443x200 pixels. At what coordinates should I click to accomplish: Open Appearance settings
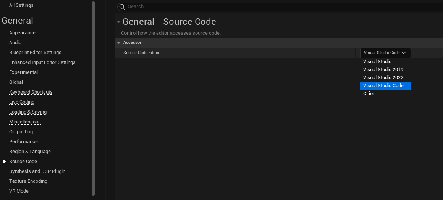tap(22, 33)
